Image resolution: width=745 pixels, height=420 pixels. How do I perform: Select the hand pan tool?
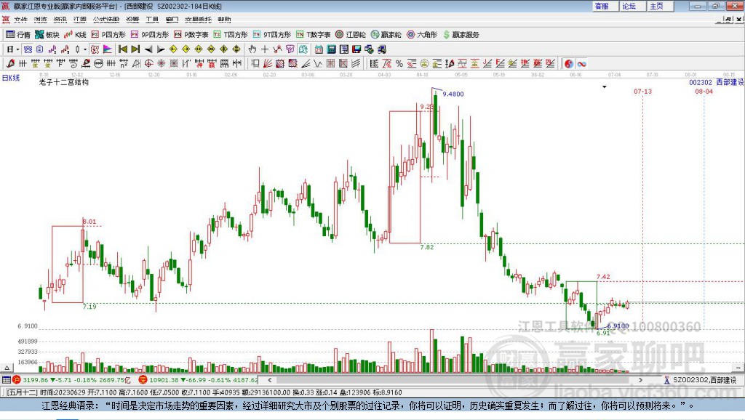click(252, 49)
